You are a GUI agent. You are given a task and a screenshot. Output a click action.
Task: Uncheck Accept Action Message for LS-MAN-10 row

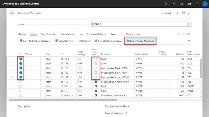[x=96, y=95]
